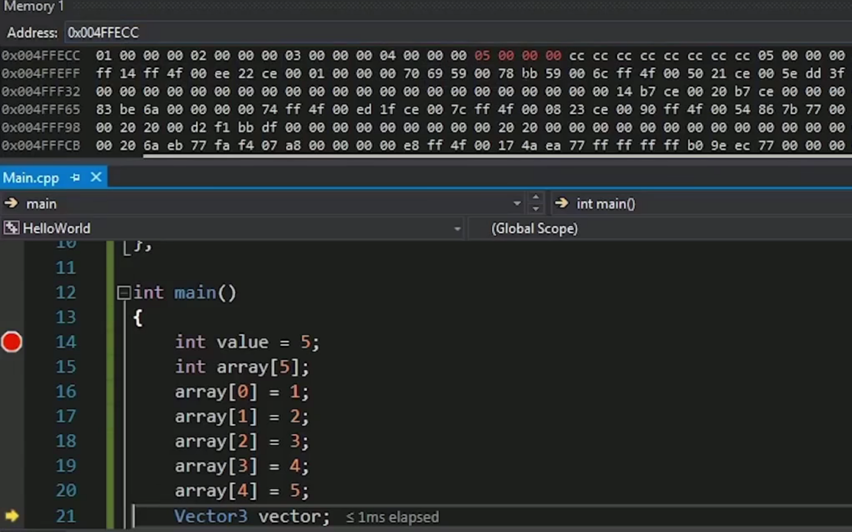Click the 'int value = 5;' code line
This screenshot has height=532, width=852.
[x=247, y=342]
